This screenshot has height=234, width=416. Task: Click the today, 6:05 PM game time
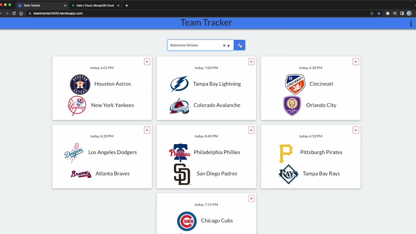(102, 68)
